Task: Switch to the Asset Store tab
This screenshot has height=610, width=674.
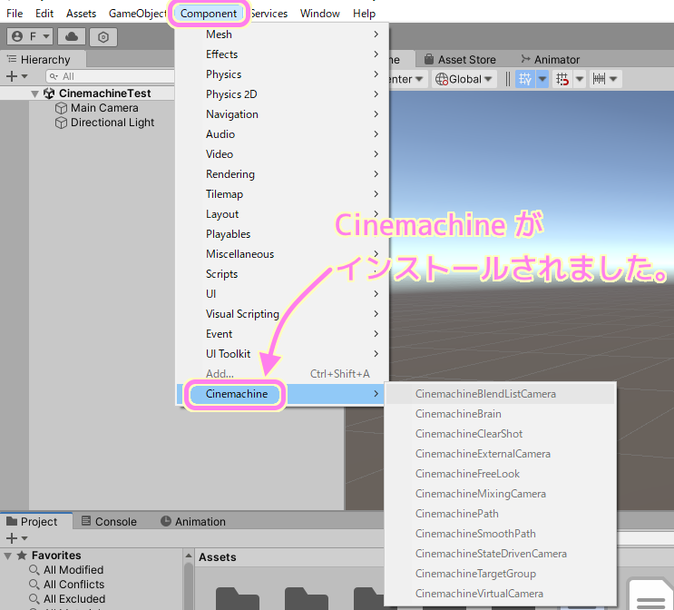Action: point(460,59)
